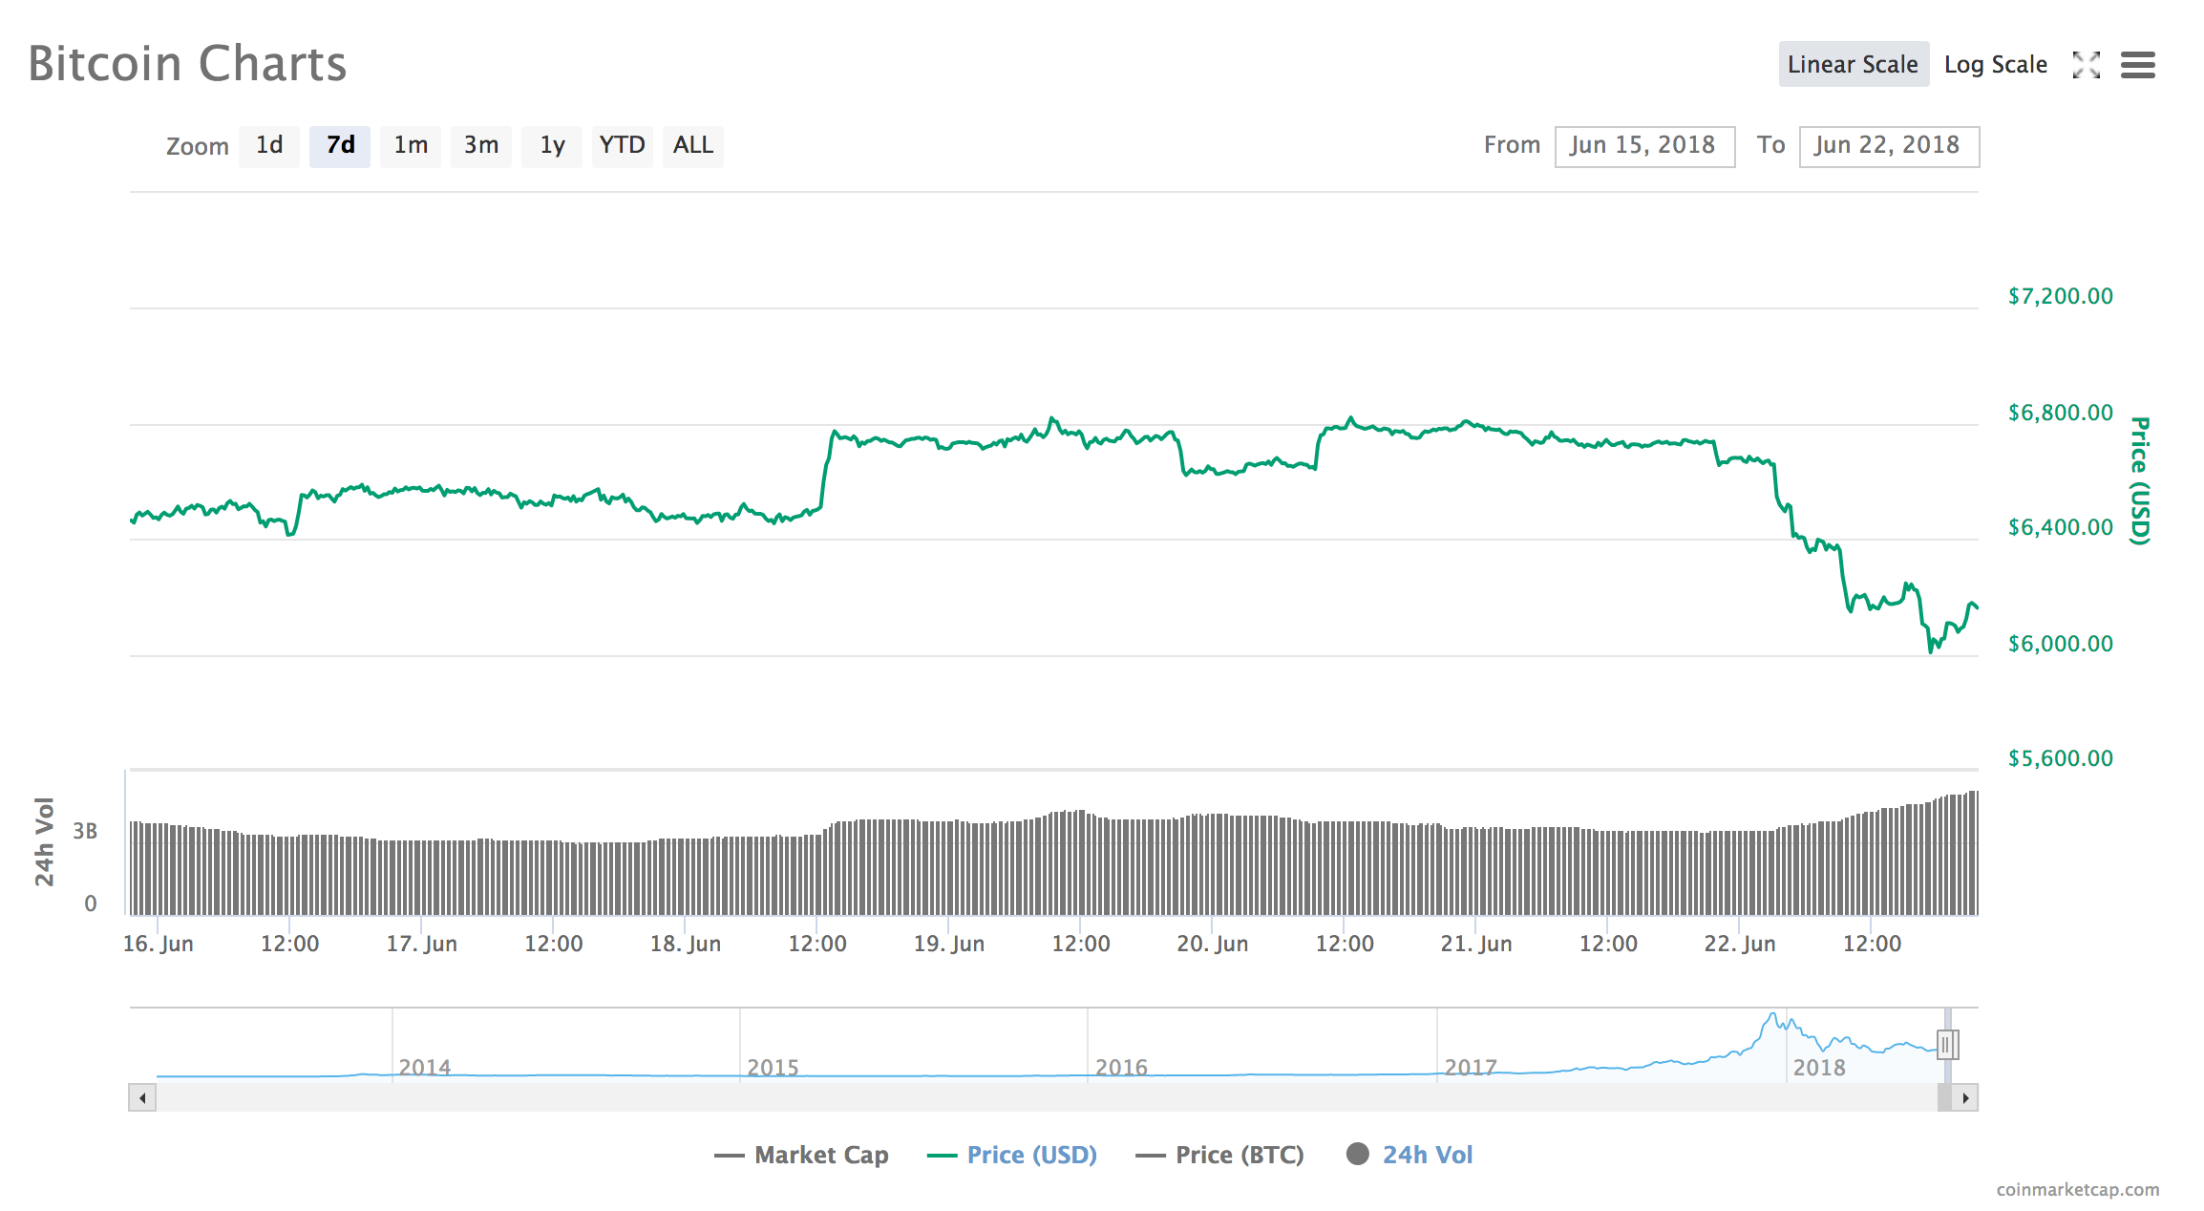Image resolution: width=2204 pixels, height=1211 pixels.
Task: Click the 20. Jun axis label
Action: pyautogui.click(x=1213, y=944)
